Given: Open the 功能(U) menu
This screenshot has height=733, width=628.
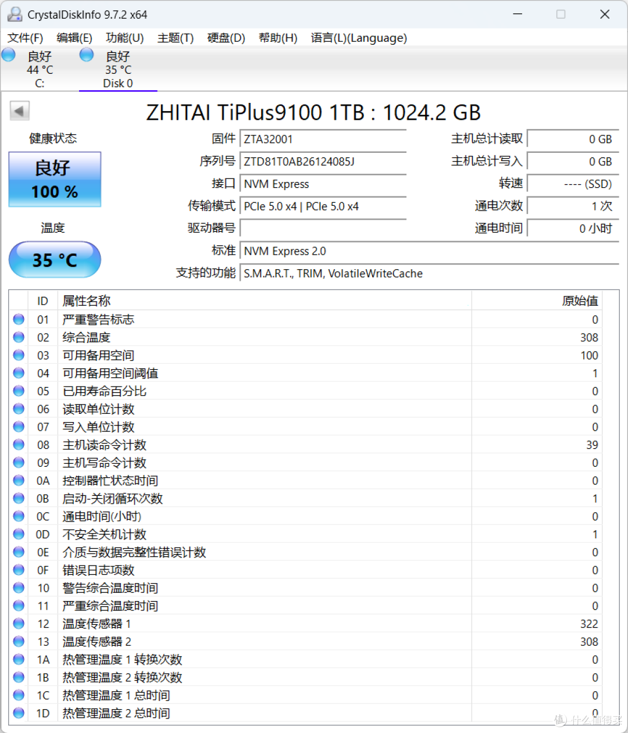Looking at the screenshot, I should tap(124, 38).
